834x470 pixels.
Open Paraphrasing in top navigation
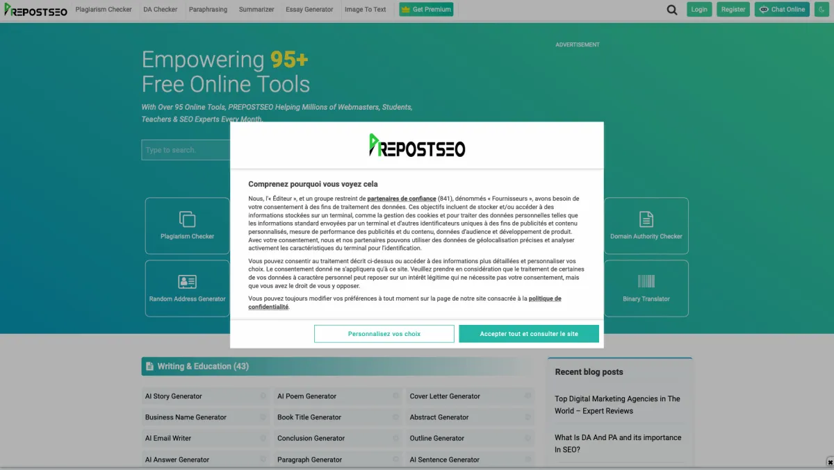click(208, 10)
